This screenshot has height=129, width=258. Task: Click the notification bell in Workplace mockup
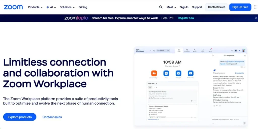pyautogui.click(x=232, y=51)
